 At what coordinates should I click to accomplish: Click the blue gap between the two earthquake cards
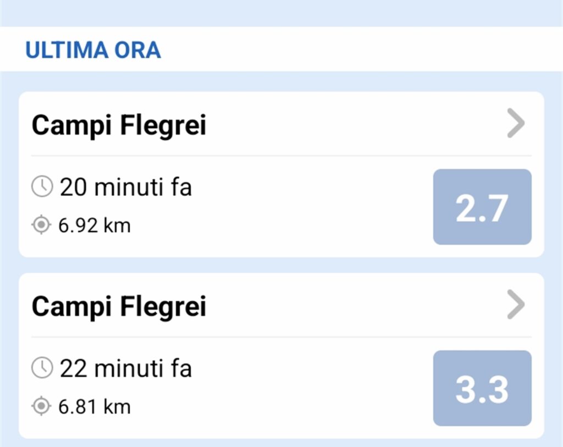tap(281, 265)
